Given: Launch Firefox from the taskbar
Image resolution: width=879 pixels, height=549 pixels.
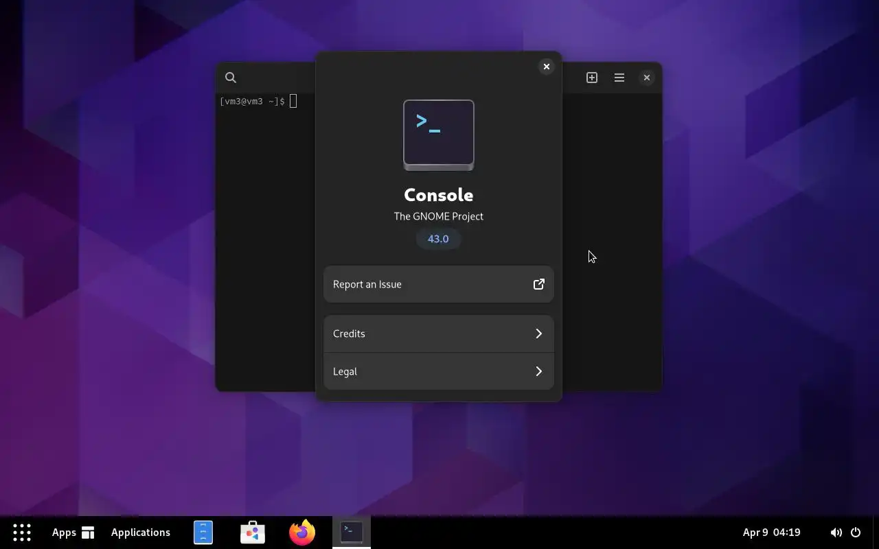Looking at the screenshot, I should [302, 533].
